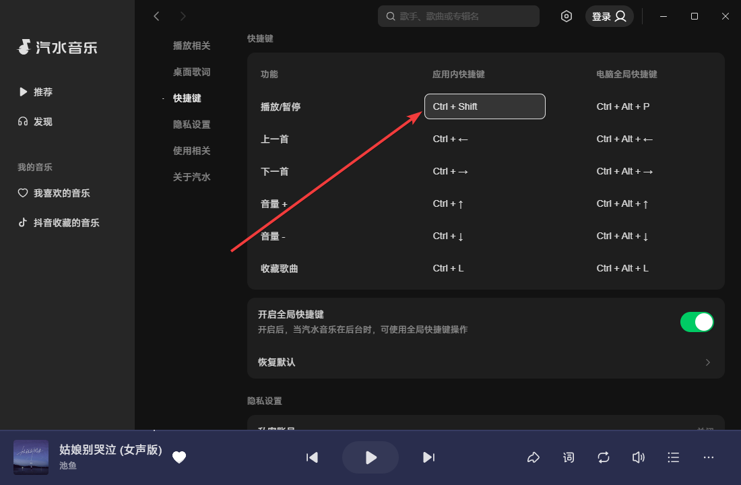Click the more options ellipsis icon
The width and height of the screenshot is (741, 485).
(x=708, y=457)
